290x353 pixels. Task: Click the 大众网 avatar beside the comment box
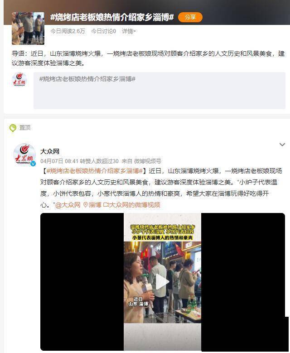tap(19, 80)
